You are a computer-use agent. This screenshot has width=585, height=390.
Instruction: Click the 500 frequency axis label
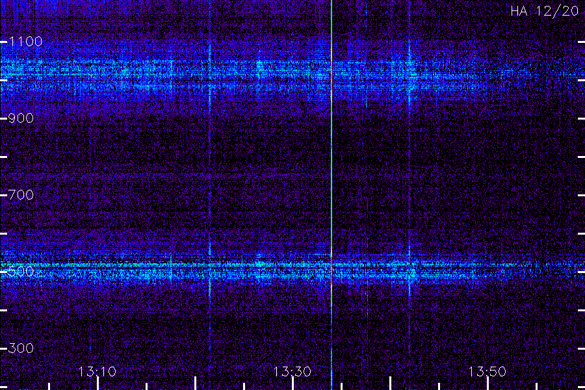click(21, 271)
